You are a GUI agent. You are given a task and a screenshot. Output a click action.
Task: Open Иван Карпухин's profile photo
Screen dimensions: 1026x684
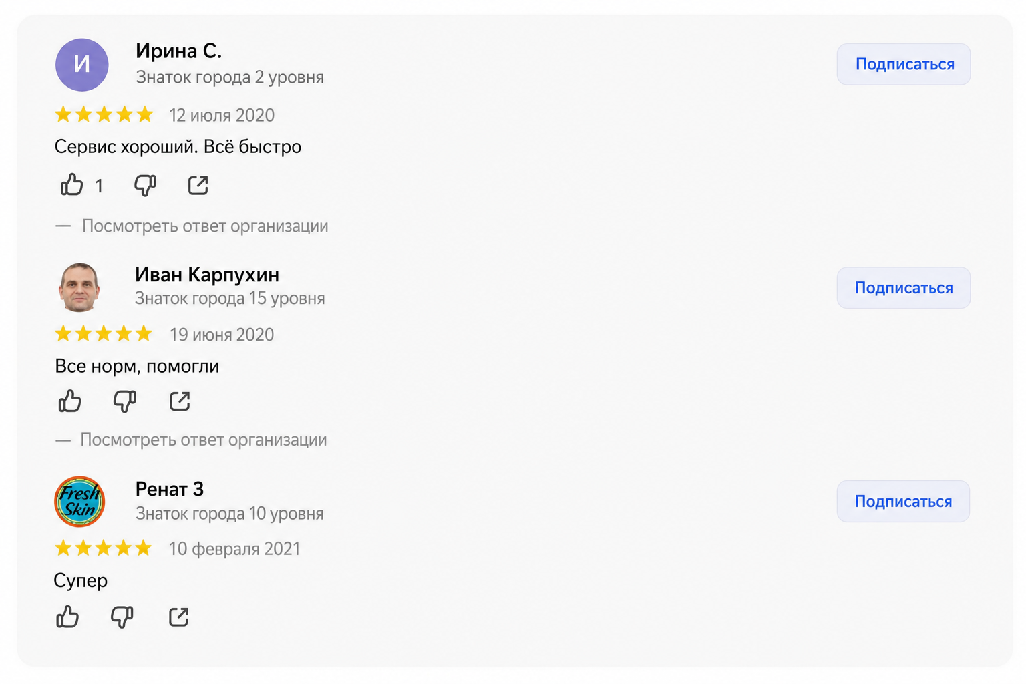79,287
